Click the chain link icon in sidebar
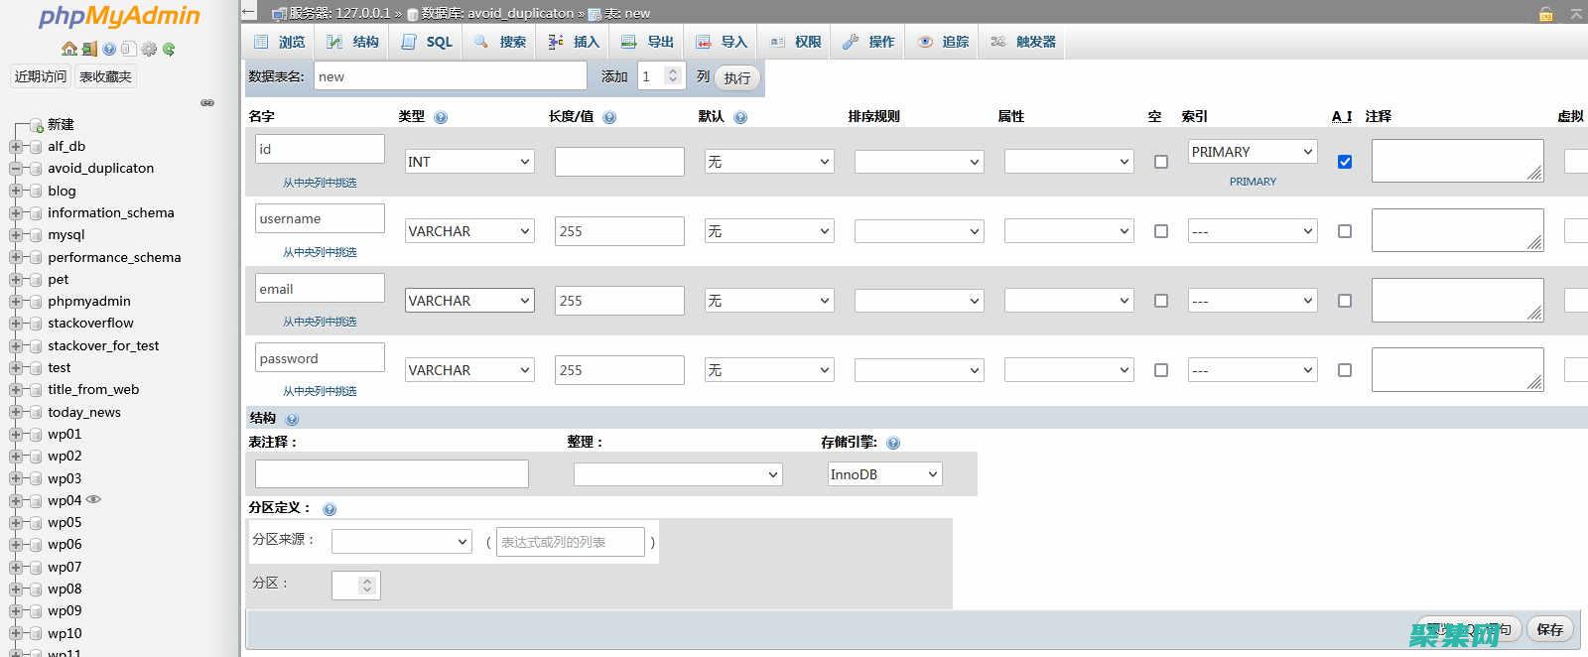This screenshot has width=1588, height=657. point(207,102)
